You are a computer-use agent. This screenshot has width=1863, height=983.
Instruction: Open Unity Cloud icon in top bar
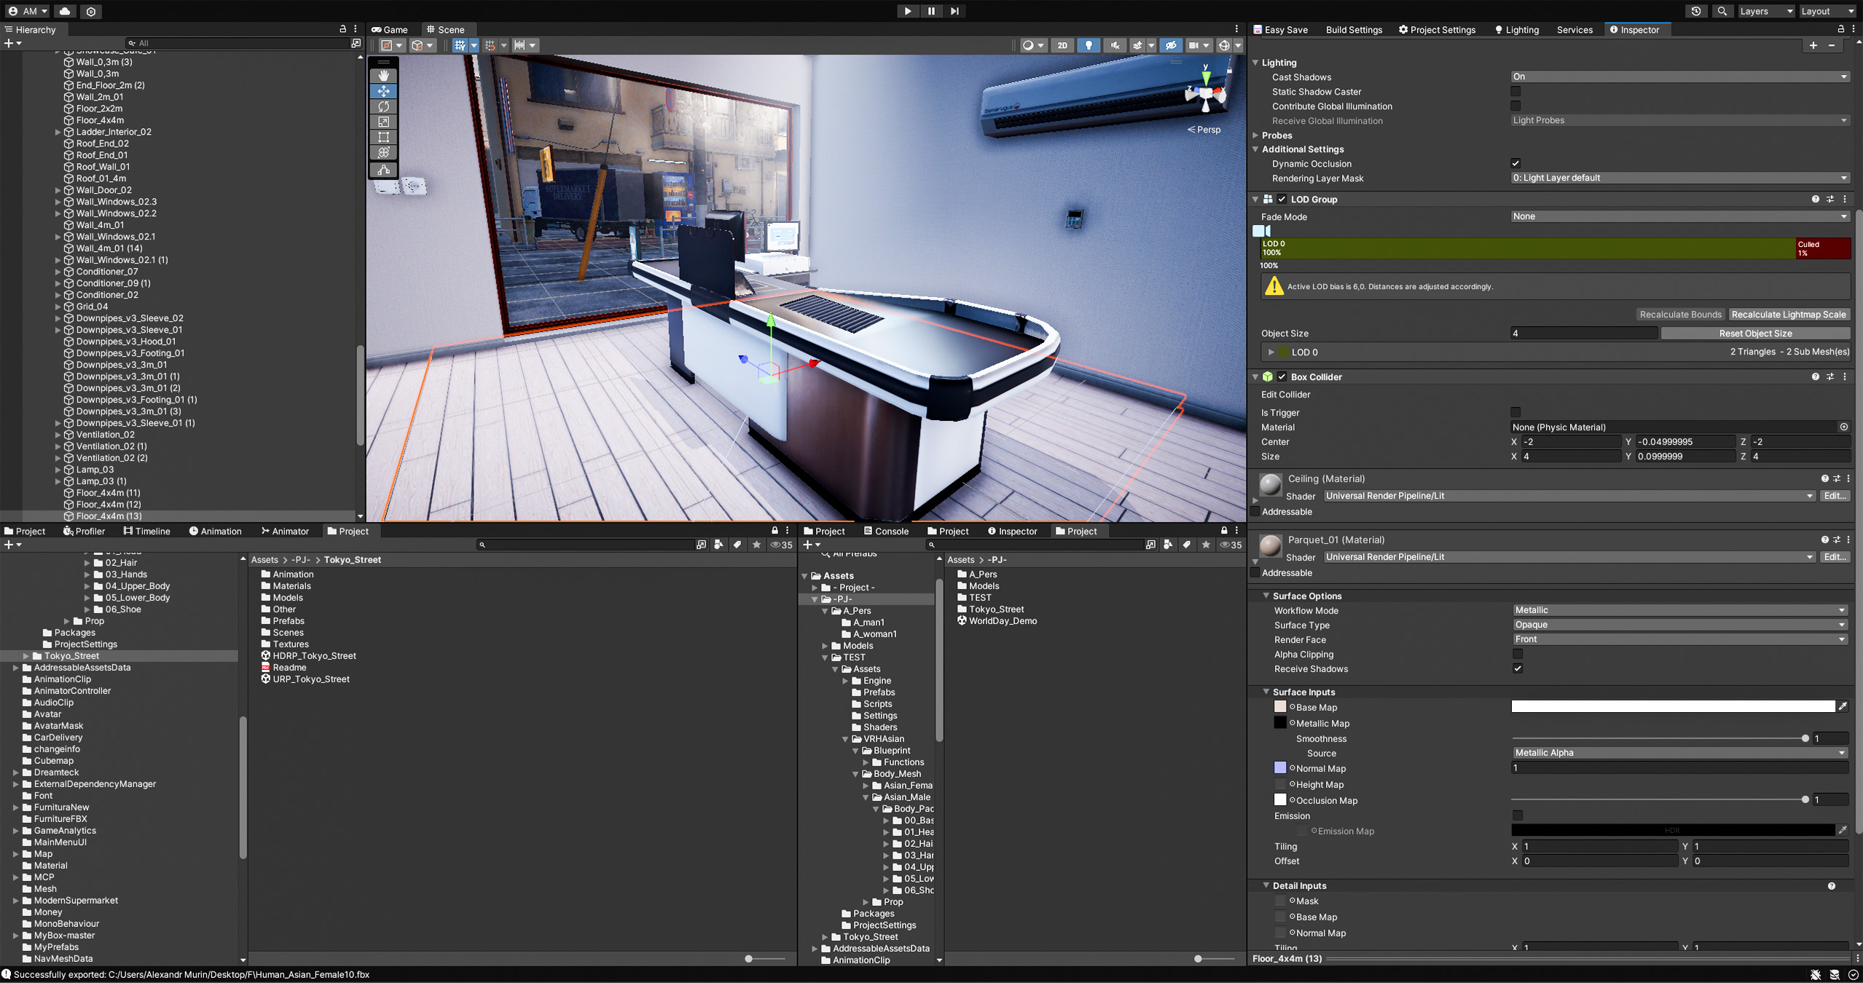coord(65,11)
